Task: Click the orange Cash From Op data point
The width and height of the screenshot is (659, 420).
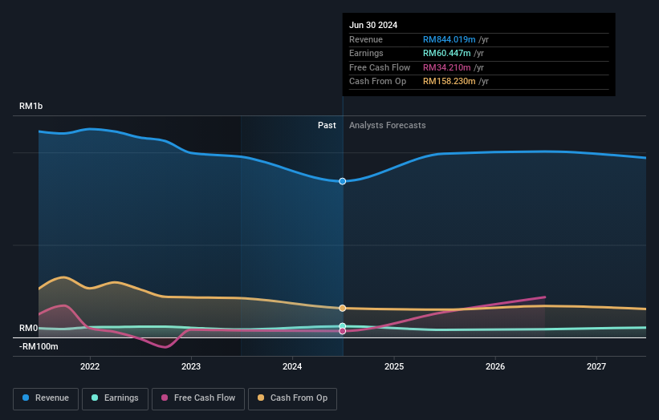Action: coord(343,308)
